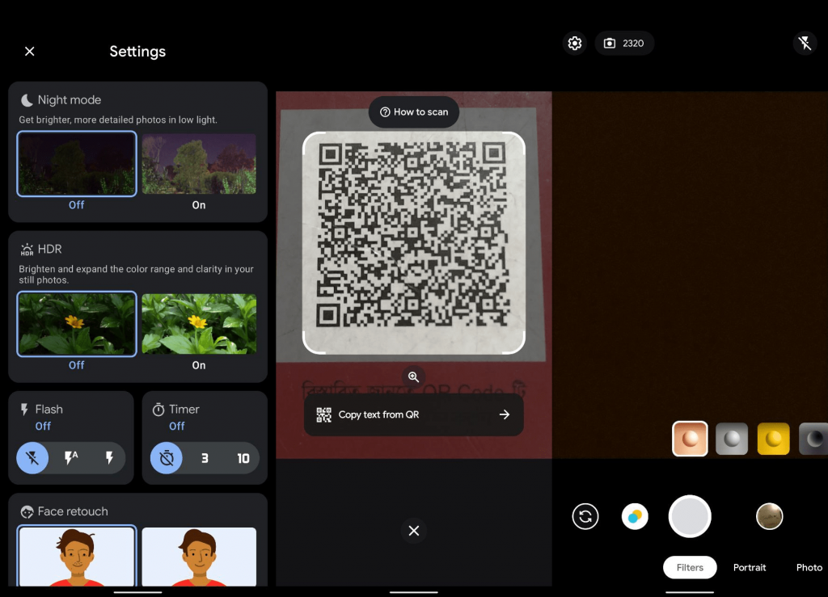Open camera settings gear
828x597 pixels.
pyautogui.click(x=575, y=44)
